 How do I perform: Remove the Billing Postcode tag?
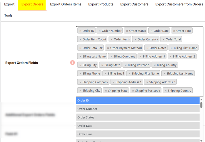[x=126, y=65]
